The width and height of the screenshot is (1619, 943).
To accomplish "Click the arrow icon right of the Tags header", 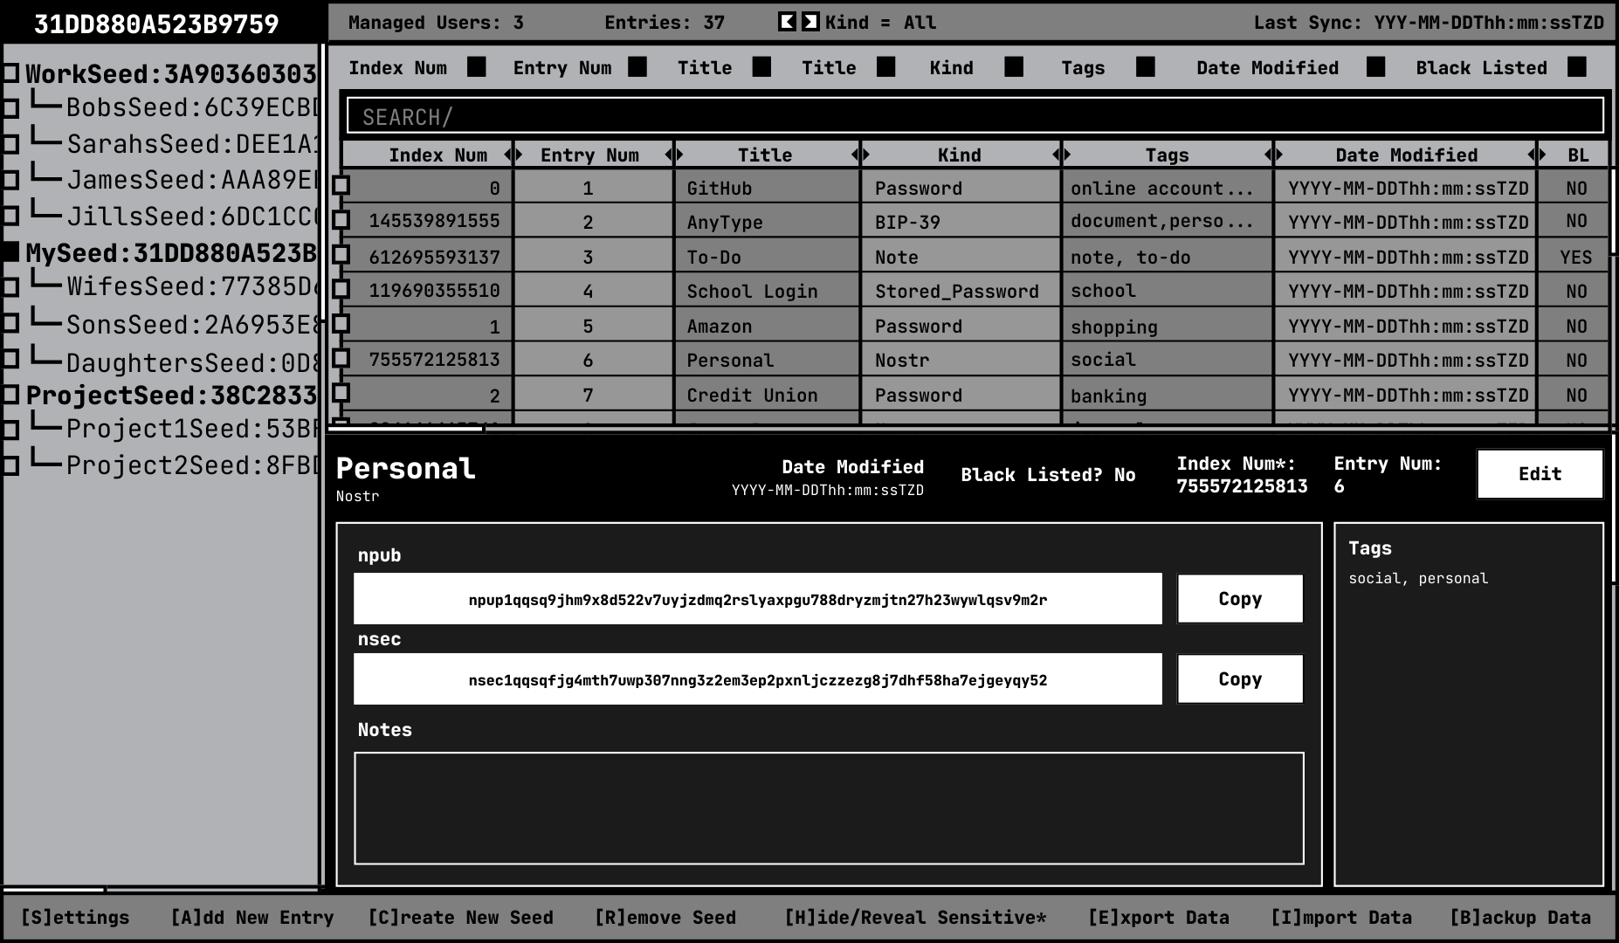I will point(1268,155).
